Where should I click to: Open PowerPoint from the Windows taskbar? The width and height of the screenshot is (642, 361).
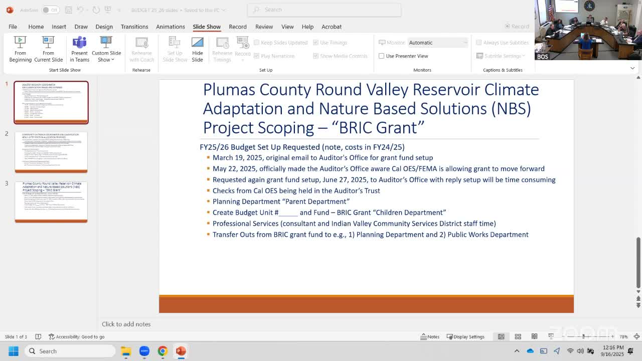coord(181,351)
